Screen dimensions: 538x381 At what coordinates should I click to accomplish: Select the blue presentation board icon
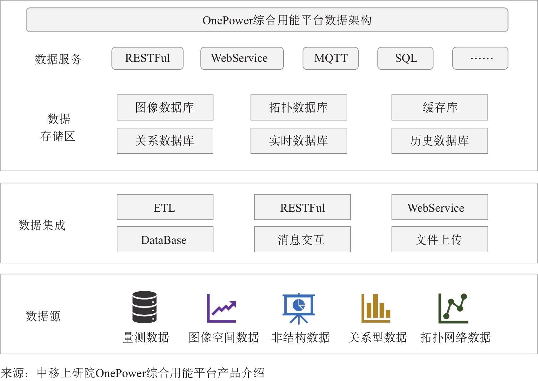298,308
